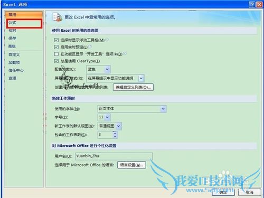Toggle 启用实时预览 checkbox

pyautogui.click(x=56, y=47)
